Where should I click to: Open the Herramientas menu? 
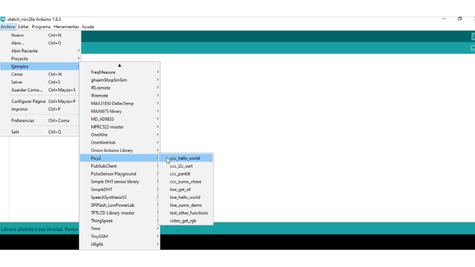pyautogui.click(x=66, y=27)
